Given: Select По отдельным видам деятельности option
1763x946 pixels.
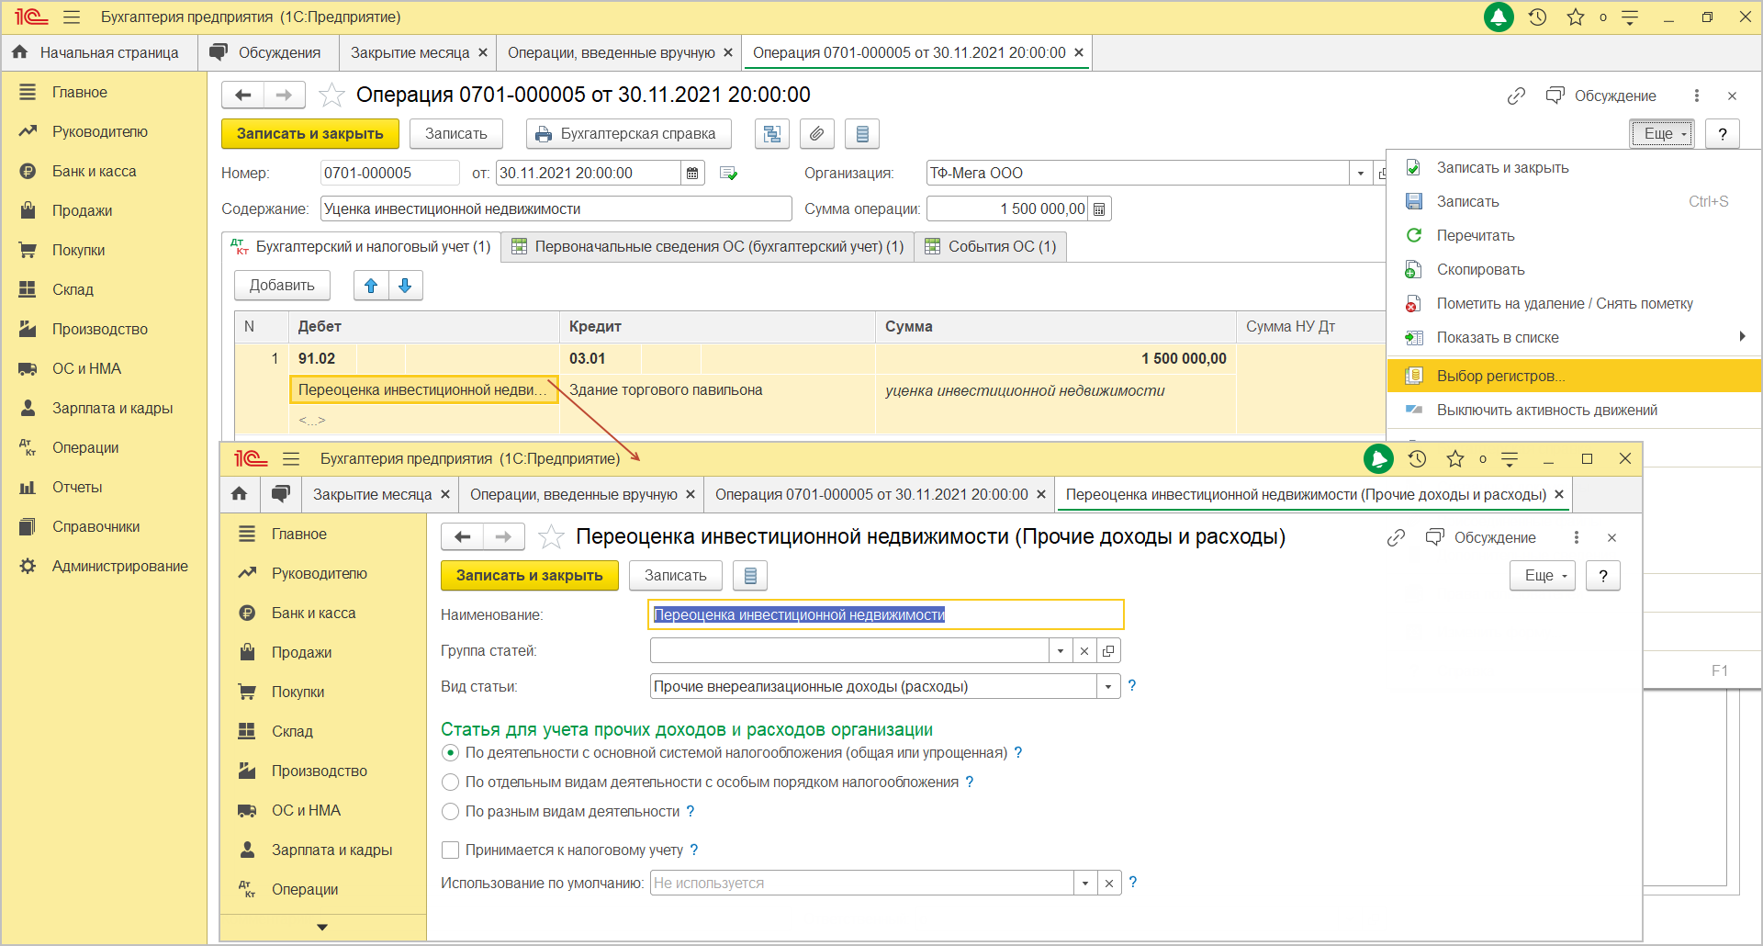Looking at the screenshot, I should point(450,783).
